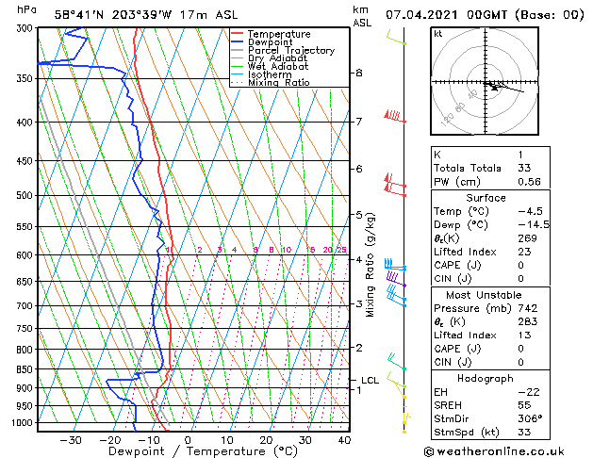
Task: Select the 500 hPa pressure label
Action: click(x=26, y=196)
